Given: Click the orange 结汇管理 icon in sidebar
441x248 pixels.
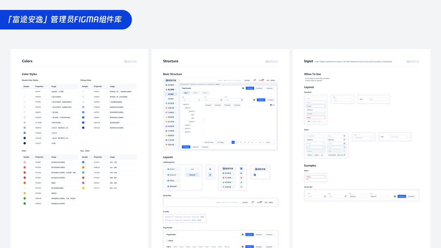Looking at the screenshot, I should tap(166, 122).
